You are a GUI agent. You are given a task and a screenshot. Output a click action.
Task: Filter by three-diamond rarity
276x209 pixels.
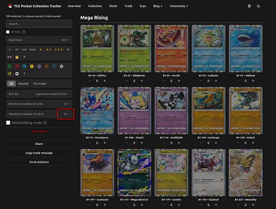[25, 50]
